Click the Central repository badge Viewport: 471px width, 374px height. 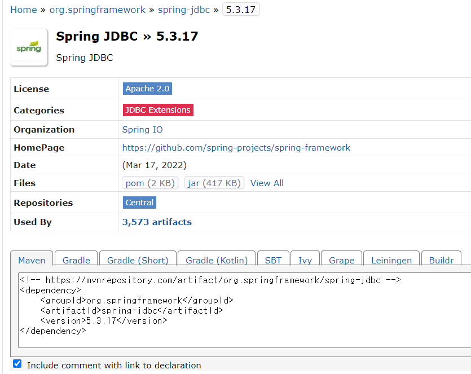point(139,203)
